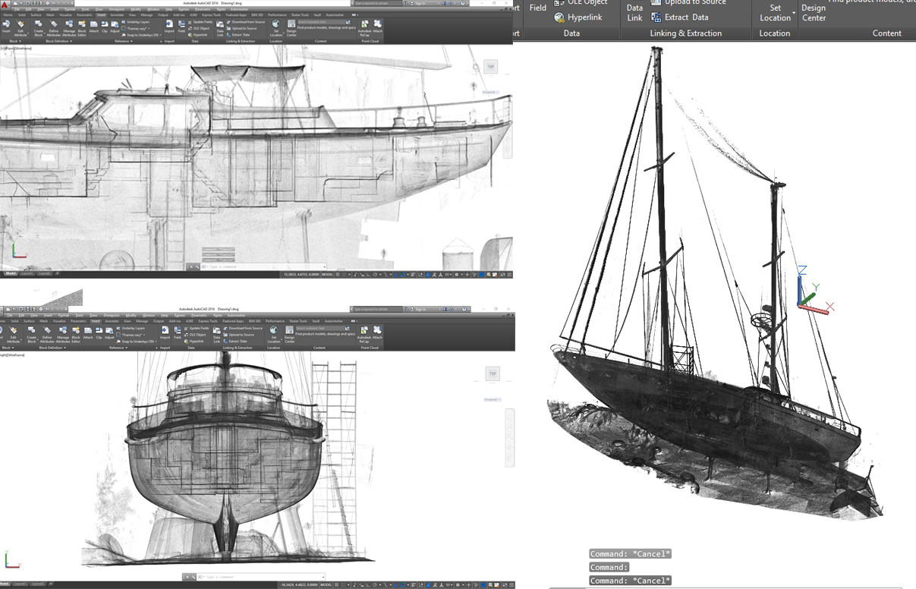Click Upload to Source in bottom AutoCAD window

(x=240, y=335)
